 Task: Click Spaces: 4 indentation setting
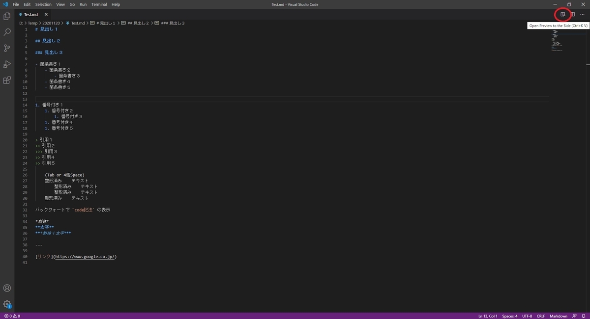(x=510, y=316)
